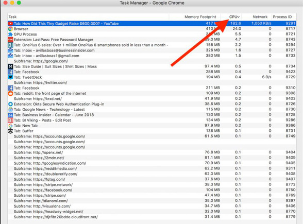This screenshot has height=224, width=303.
Task: Select Subframe headway-widget.net row
Action: click(152, 212)
